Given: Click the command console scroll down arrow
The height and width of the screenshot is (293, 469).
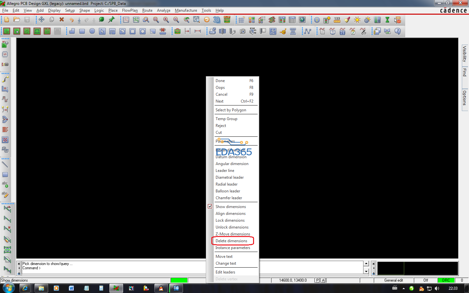Looking at the screenshot, I should pos(366,271).
